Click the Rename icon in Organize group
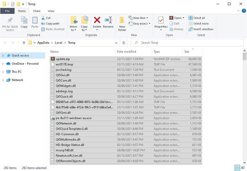 pyautogui.click(x=108, y=20)
